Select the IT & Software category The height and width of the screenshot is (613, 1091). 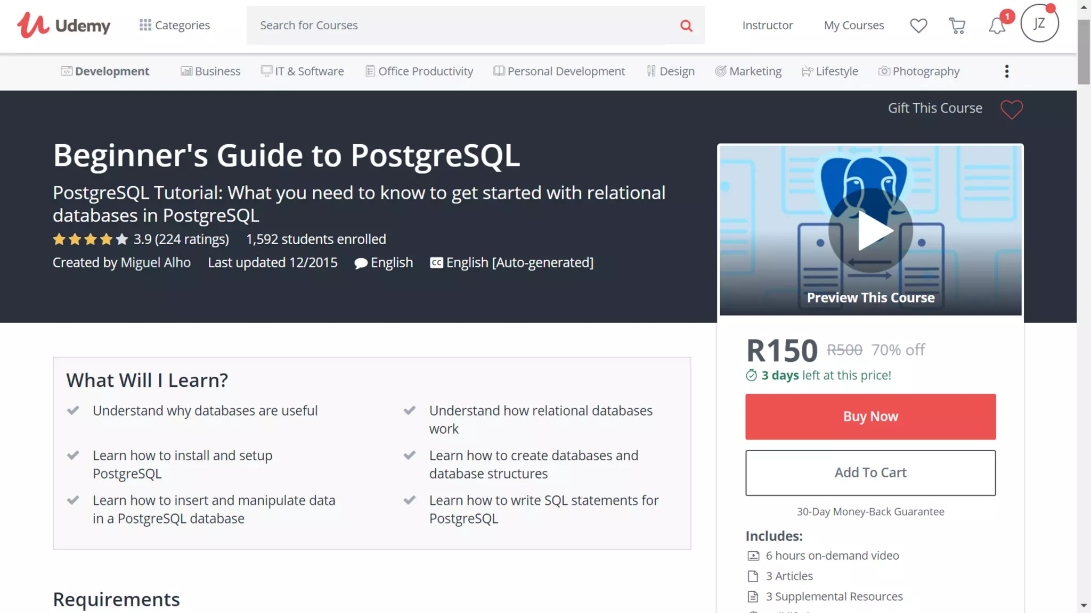pyautogui.click(x=302, y=71)
